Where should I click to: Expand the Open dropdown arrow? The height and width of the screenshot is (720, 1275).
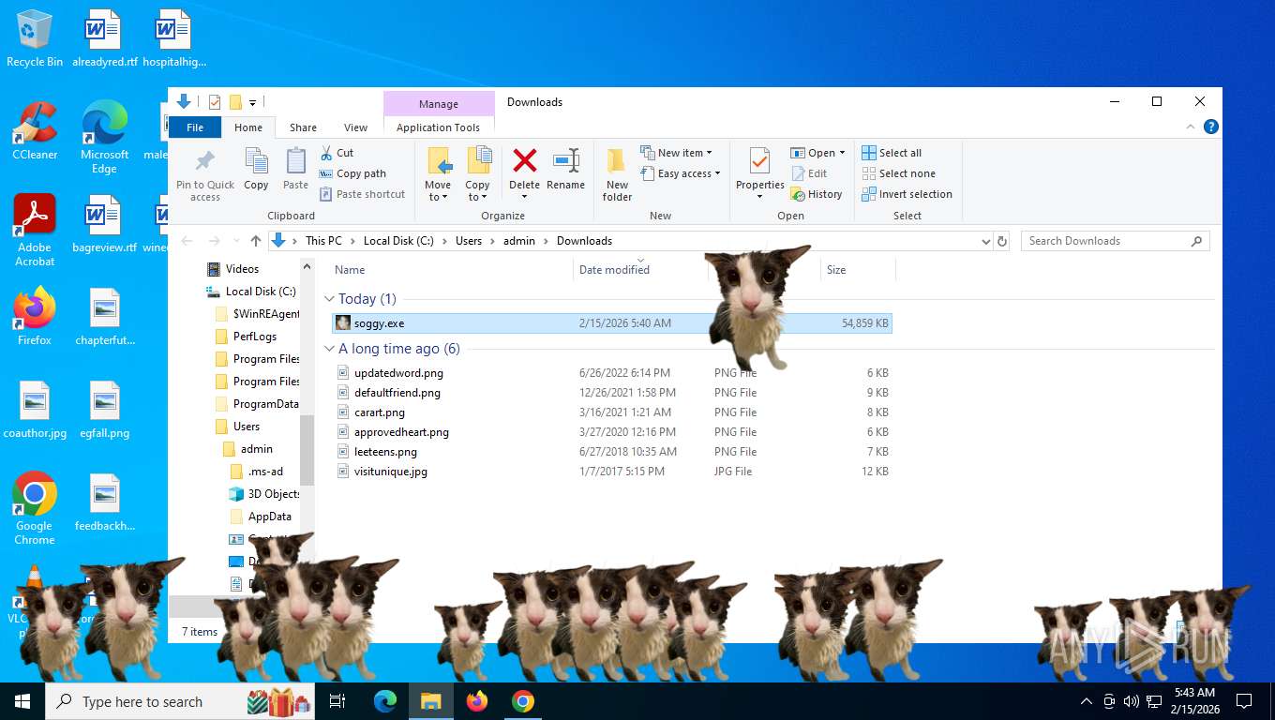pyautogui.click(x=842, y=153)
